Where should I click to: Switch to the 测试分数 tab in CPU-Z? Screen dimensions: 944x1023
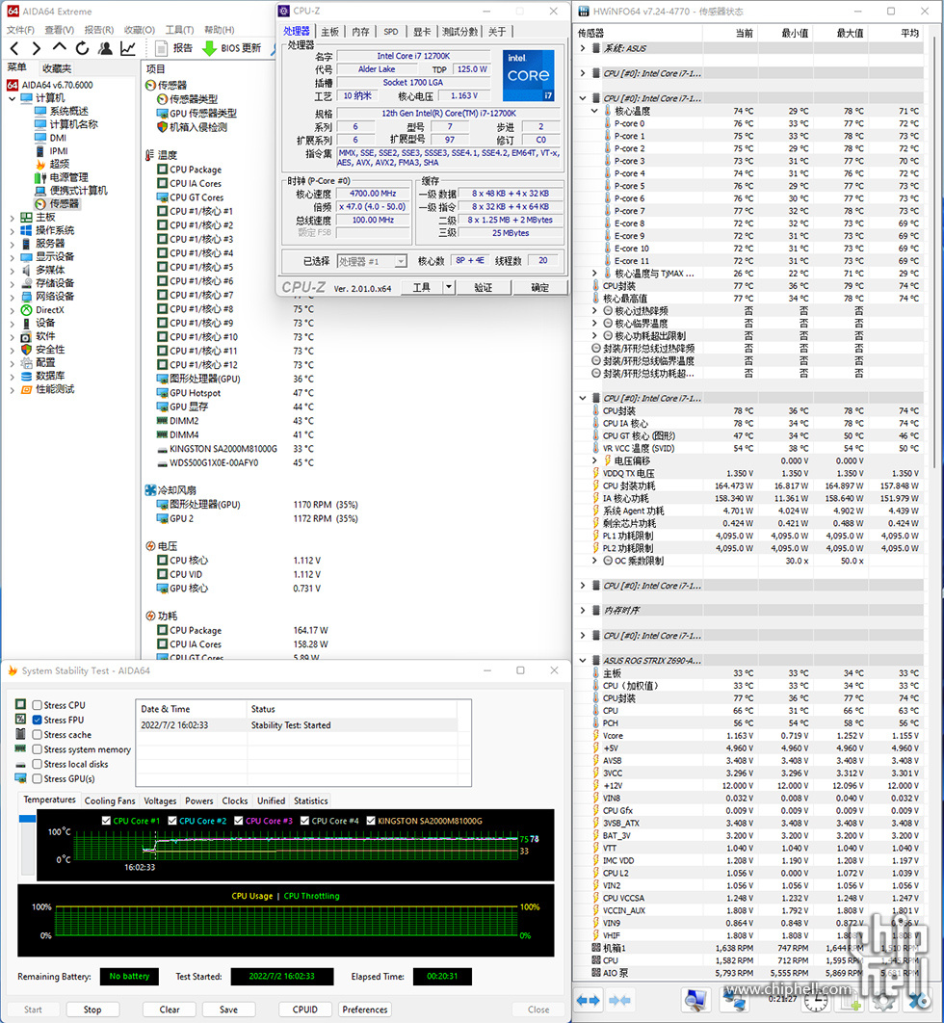point(459,32)
